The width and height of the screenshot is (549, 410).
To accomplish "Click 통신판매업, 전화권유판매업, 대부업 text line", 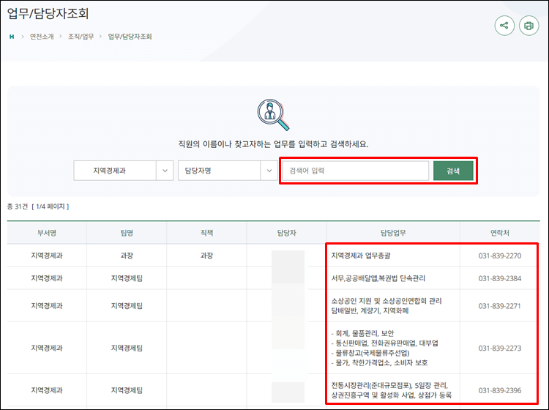I will coord(385,343).
